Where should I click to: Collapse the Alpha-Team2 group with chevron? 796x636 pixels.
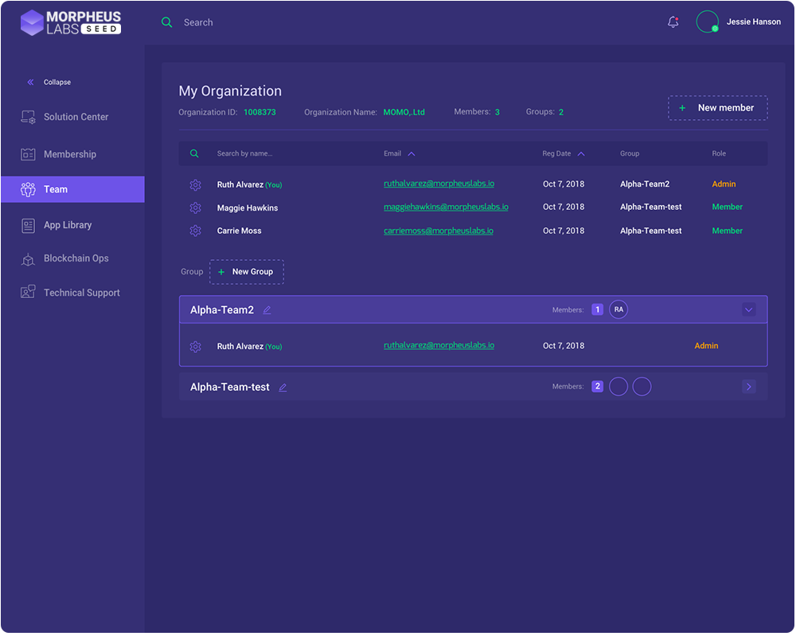749,310
